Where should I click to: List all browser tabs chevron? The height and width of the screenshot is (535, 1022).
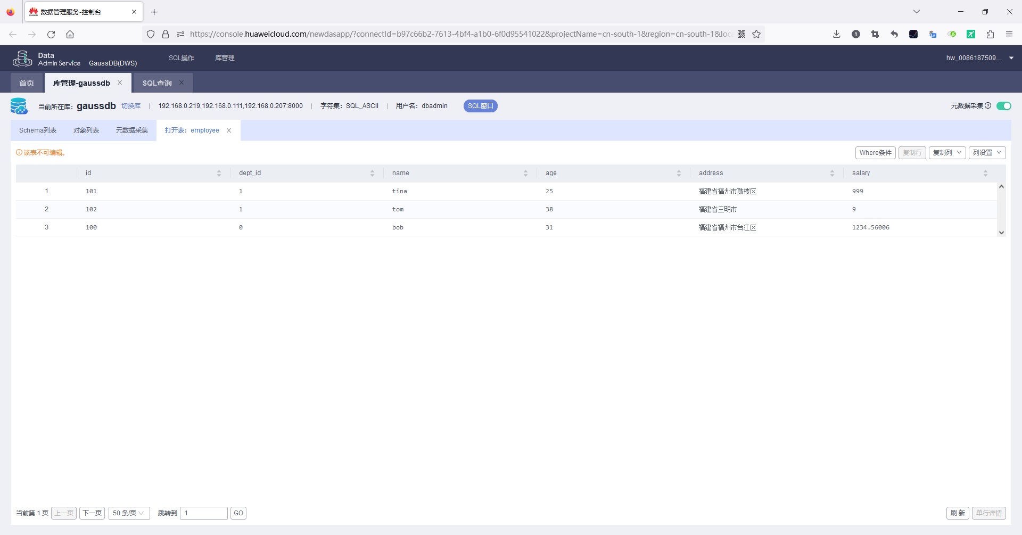917,12
